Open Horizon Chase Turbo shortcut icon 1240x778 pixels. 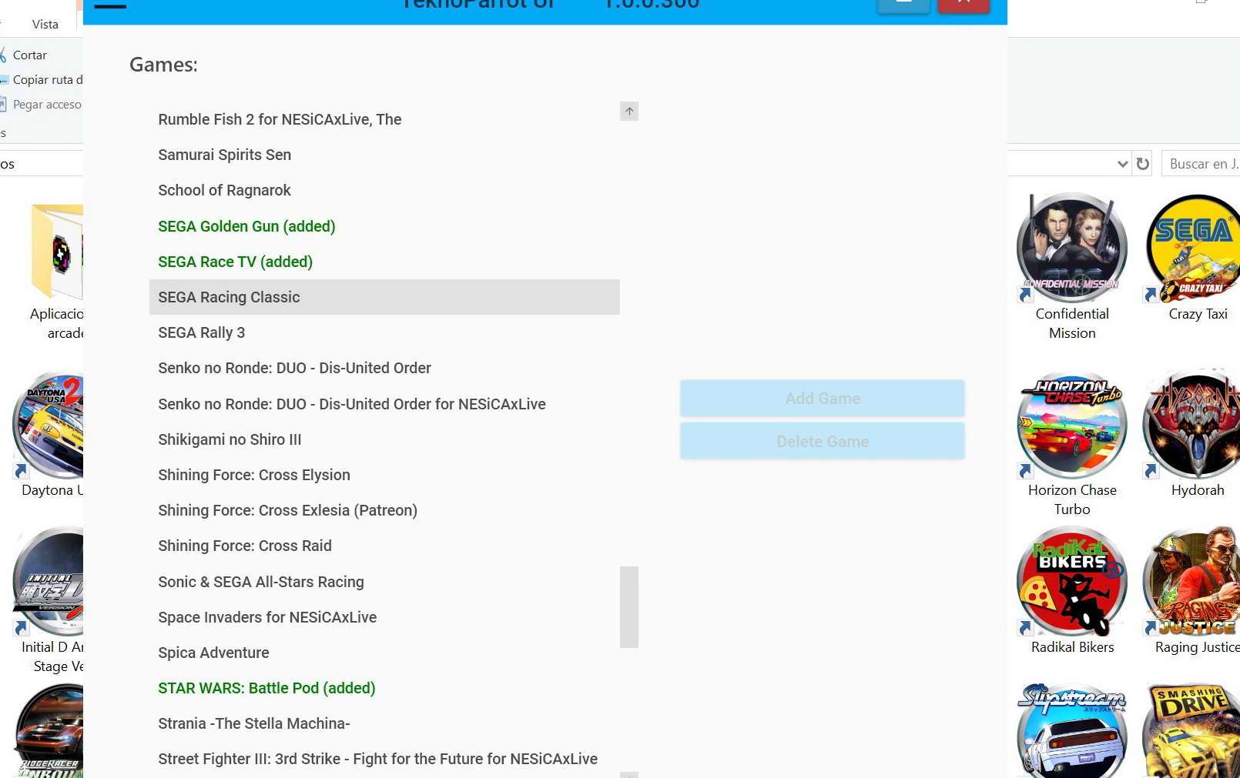(x=1072, y=425)
